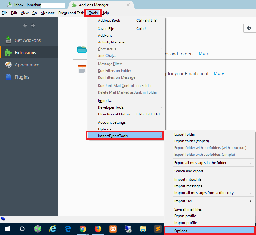Expand the Chat status submenu
The image size is (256, 235).
(x=126, y=49)
